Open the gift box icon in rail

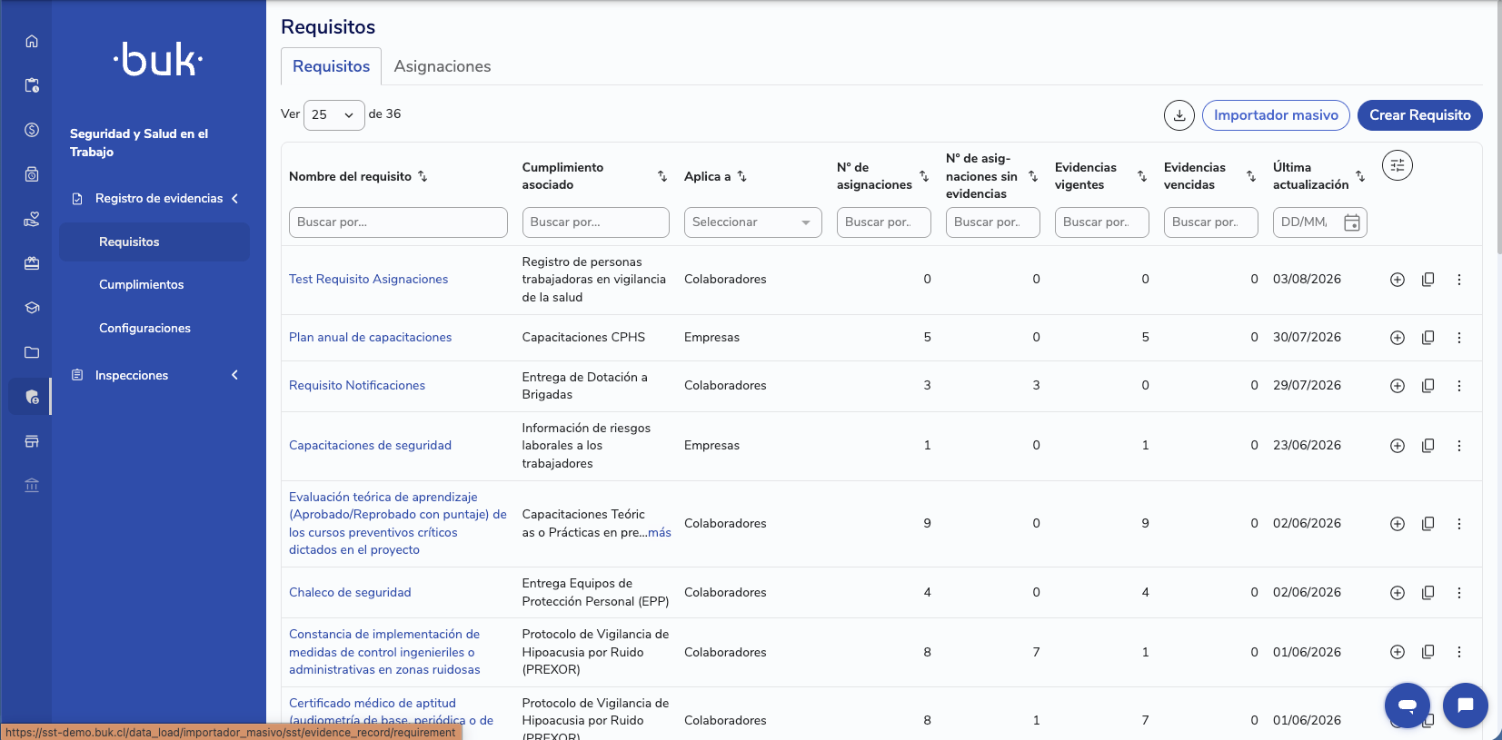tap(32, 263)
